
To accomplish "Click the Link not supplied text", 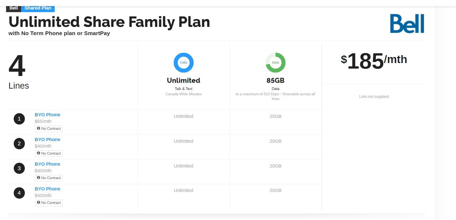I will click(x=374, y=97).
